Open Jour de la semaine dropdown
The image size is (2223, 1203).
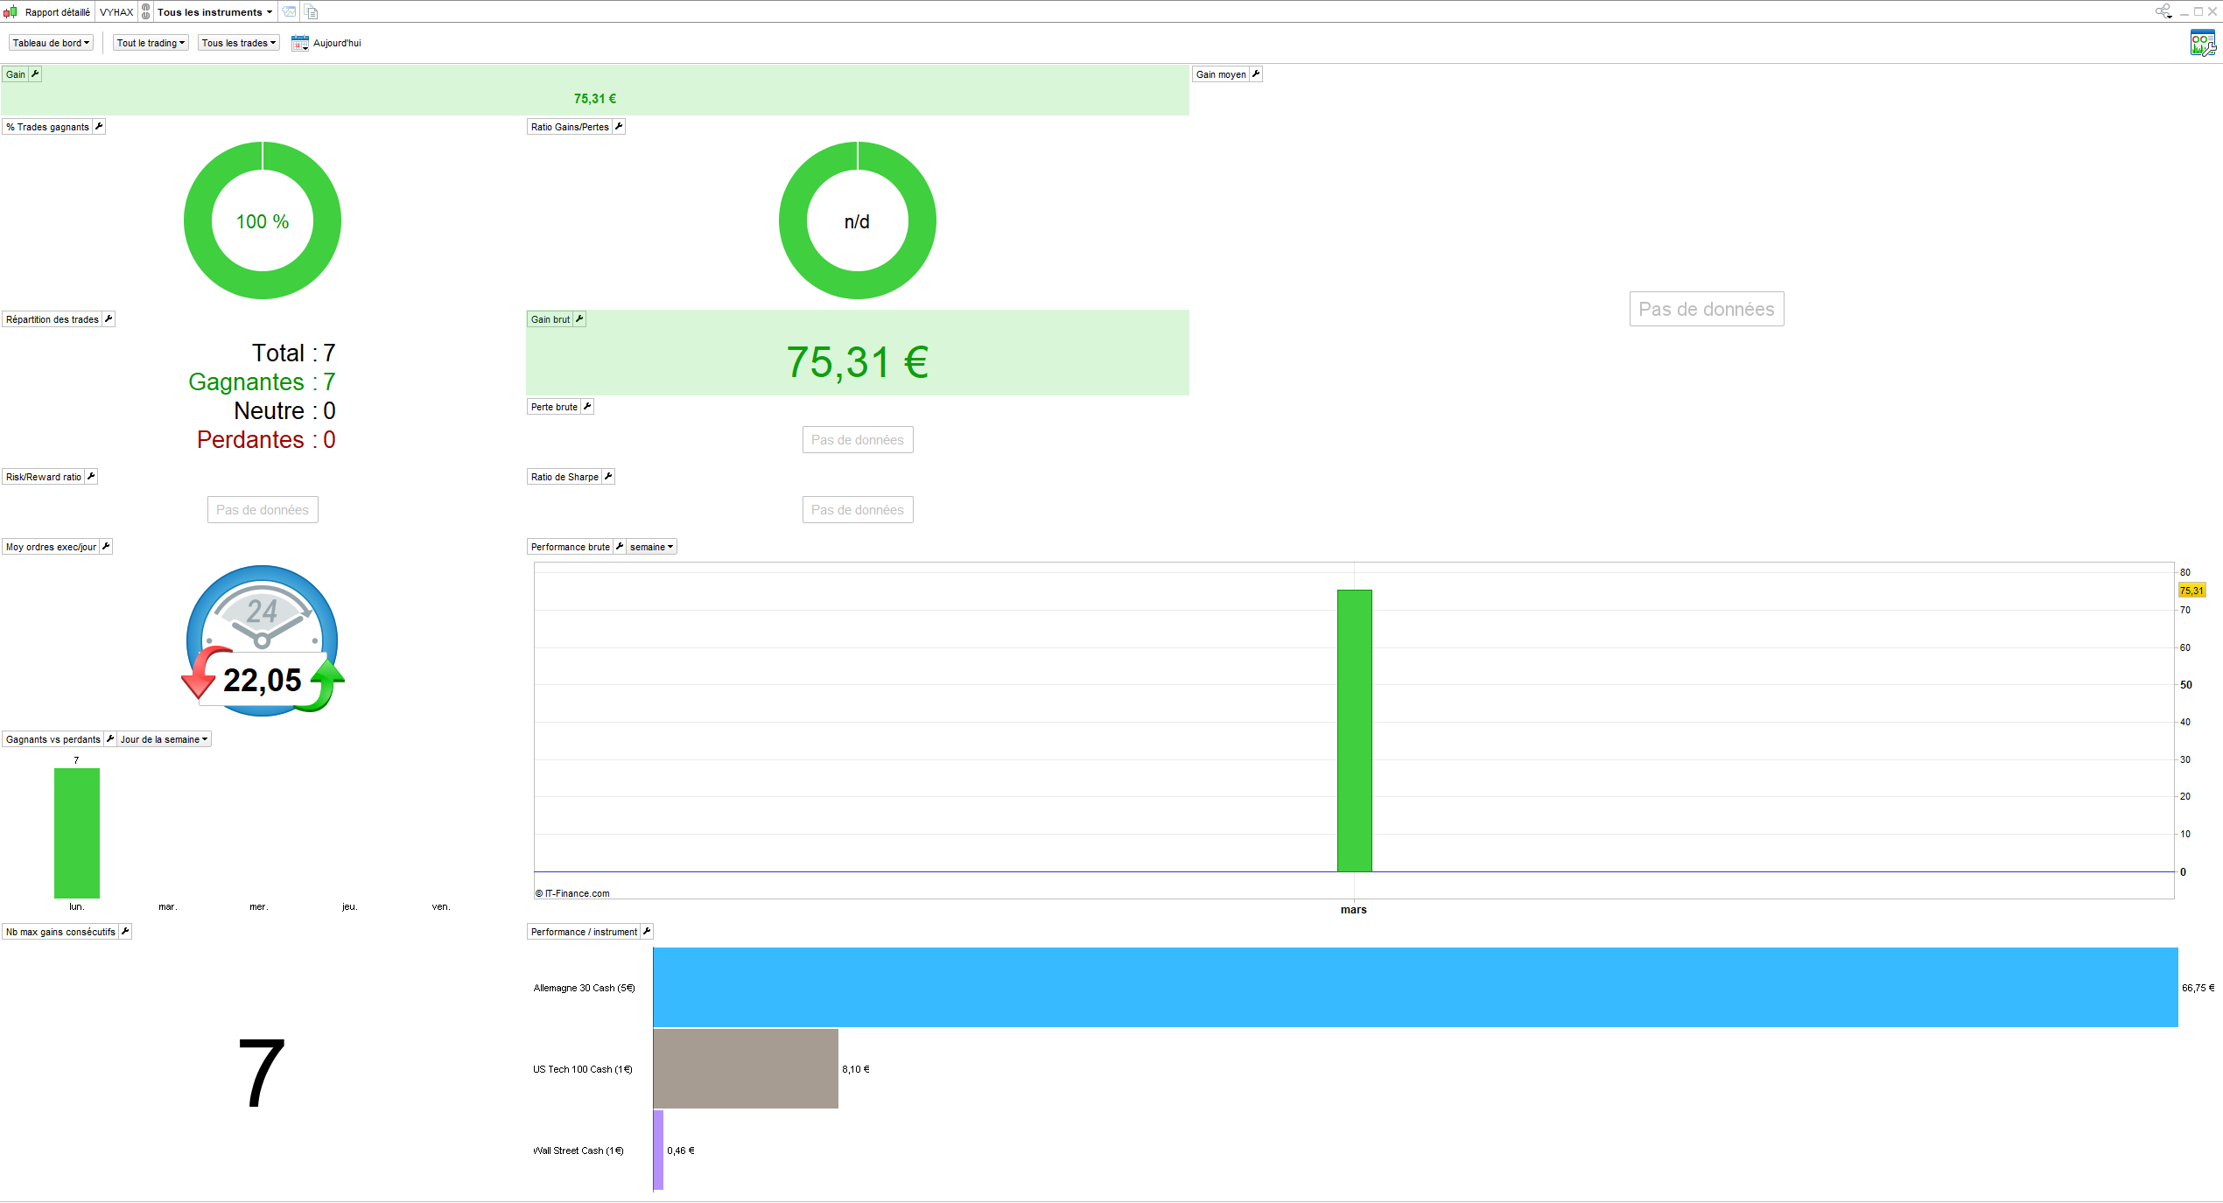164,739
